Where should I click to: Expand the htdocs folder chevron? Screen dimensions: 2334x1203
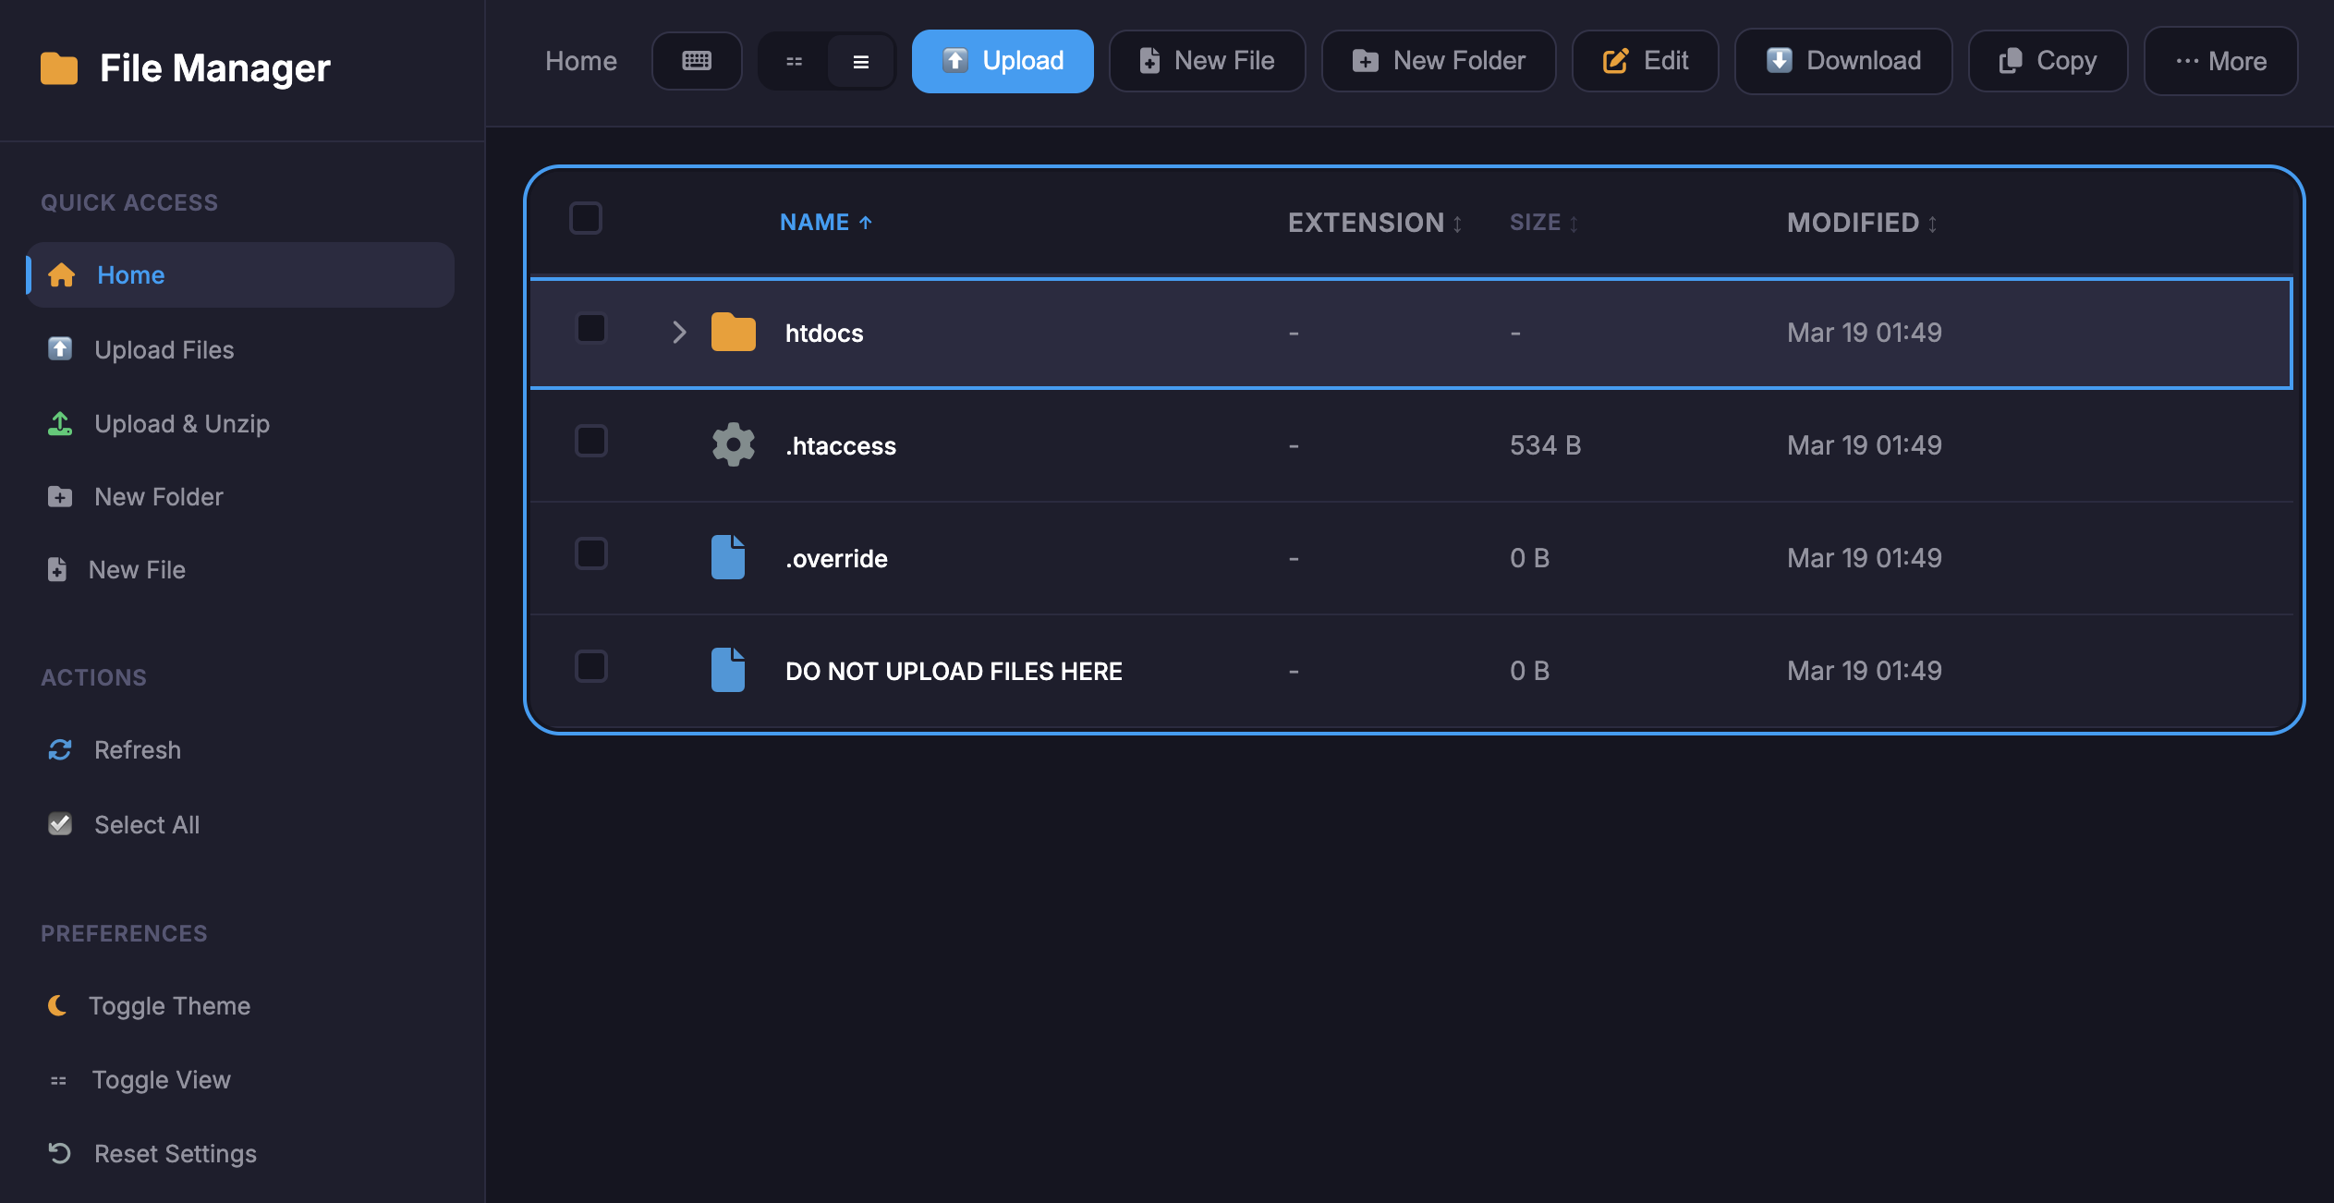680,332
